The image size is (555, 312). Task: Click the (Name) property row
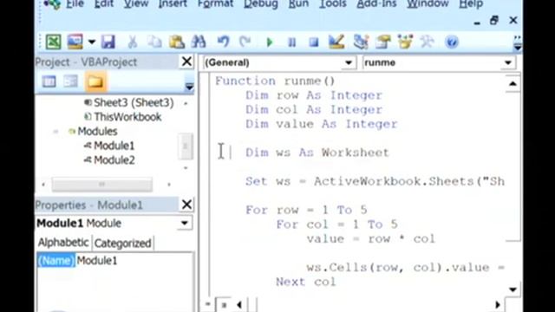click(x=55, y=261)
